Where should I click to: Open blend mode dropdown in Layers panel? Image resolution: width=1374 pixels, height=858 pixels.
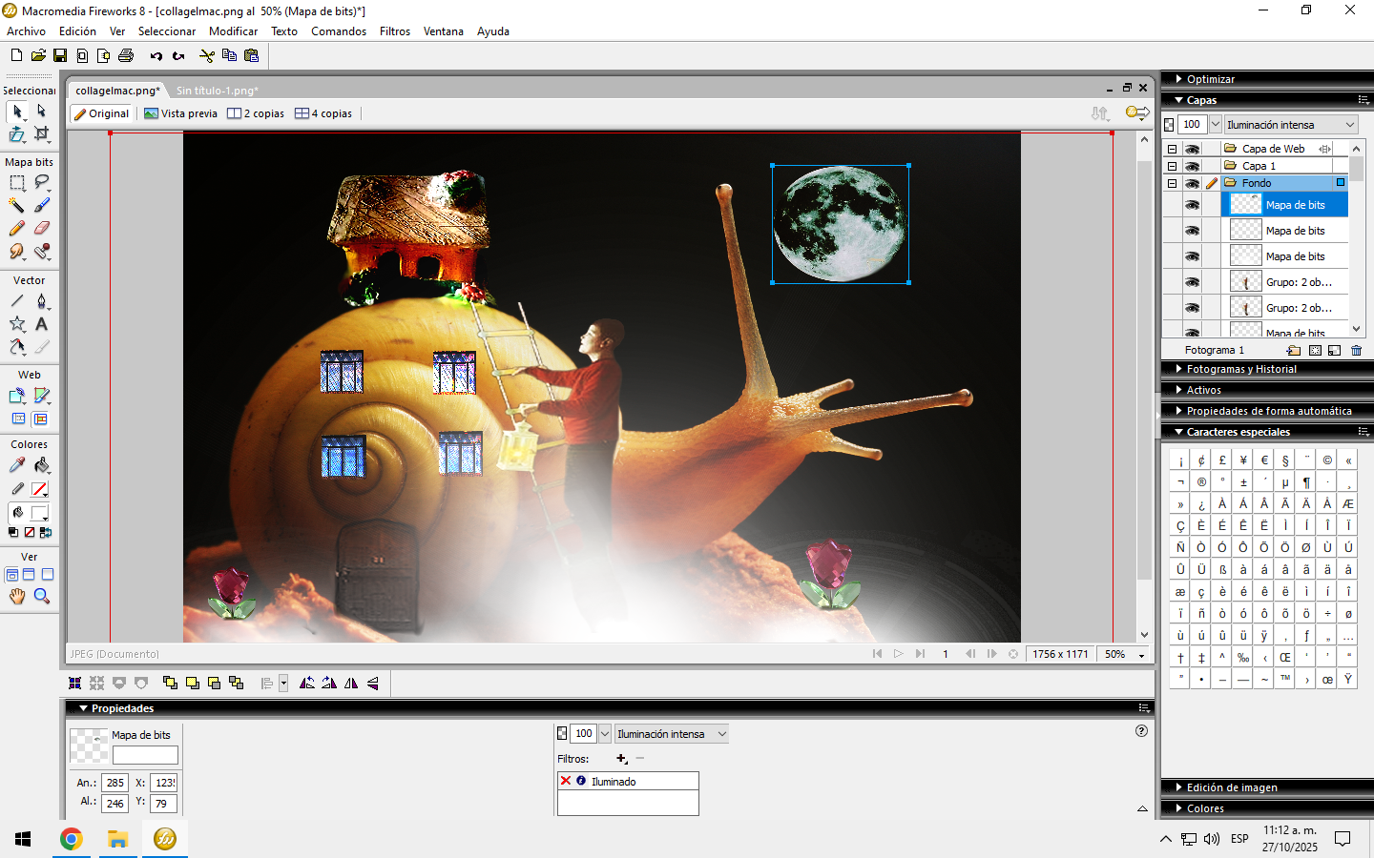pos(1291,125)
